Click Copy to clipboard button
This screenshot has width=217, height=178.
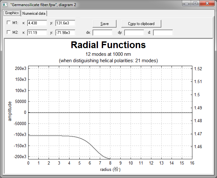point(141,24)
